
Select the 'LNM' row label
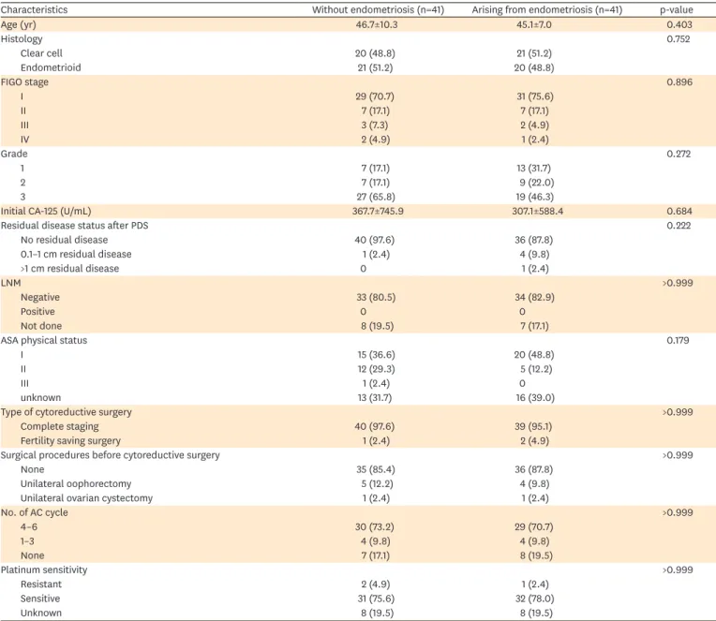coord(10,283)
